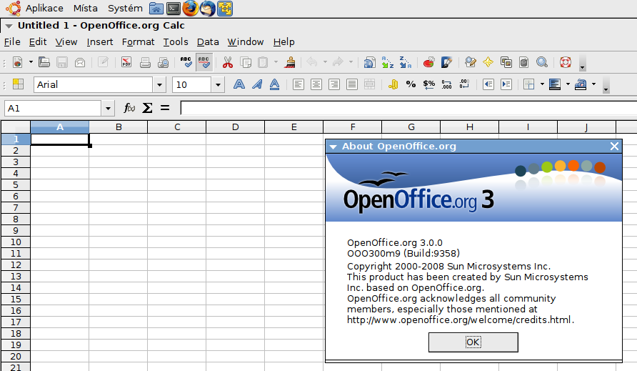
Task: Click the New document icon
Action: [17, 62]
